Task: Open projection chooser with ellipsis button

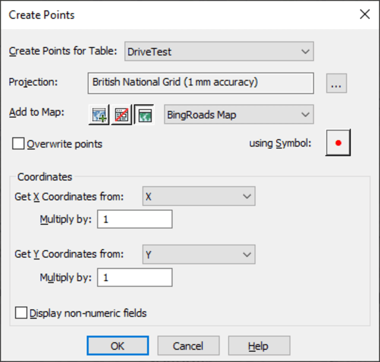Action: 337,83
